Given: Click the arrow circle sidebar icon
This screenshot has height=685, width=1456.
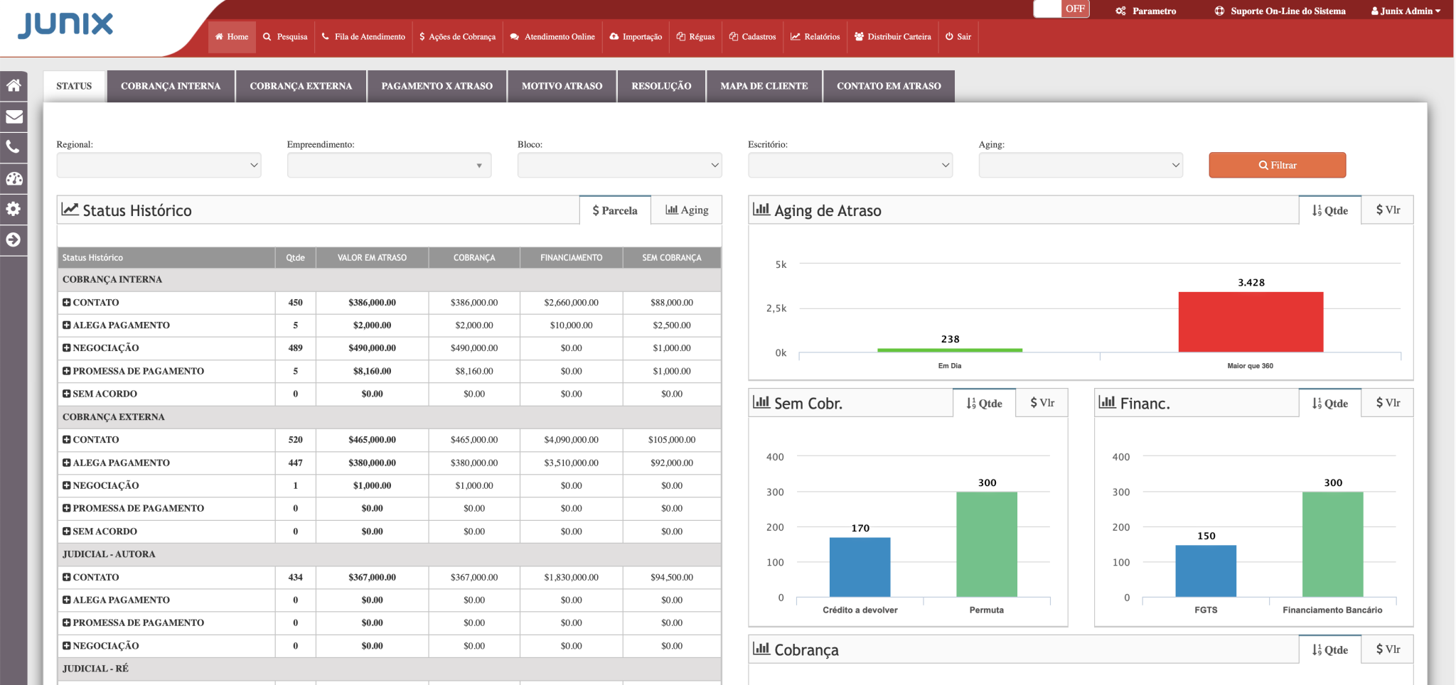Looking at the screenshot, I should [x=14, y=240].
